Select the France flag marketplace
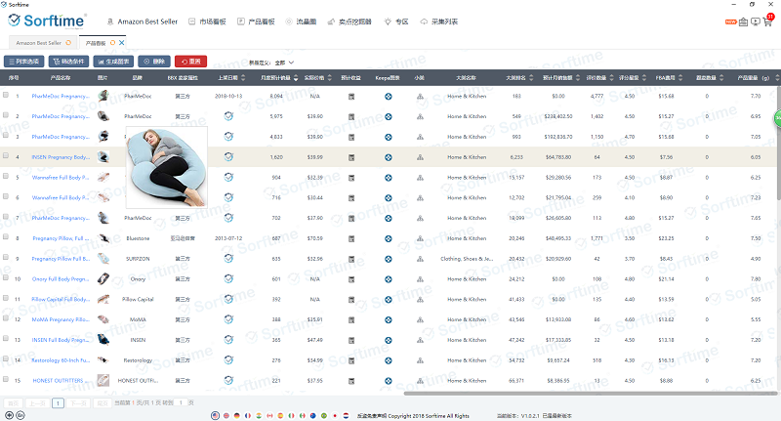 point(248,415)
